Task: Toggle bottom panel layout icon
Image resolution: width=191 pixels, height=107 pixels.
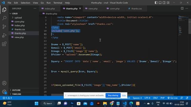Action: pos(160,3)
